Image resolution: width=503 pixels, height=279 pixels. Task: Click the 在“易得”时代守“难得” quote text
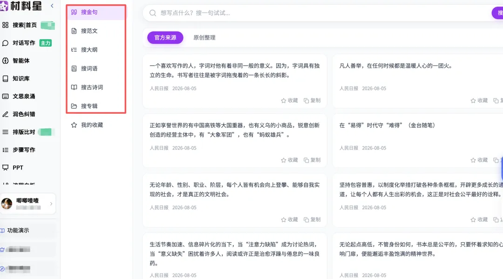(388, 125)
